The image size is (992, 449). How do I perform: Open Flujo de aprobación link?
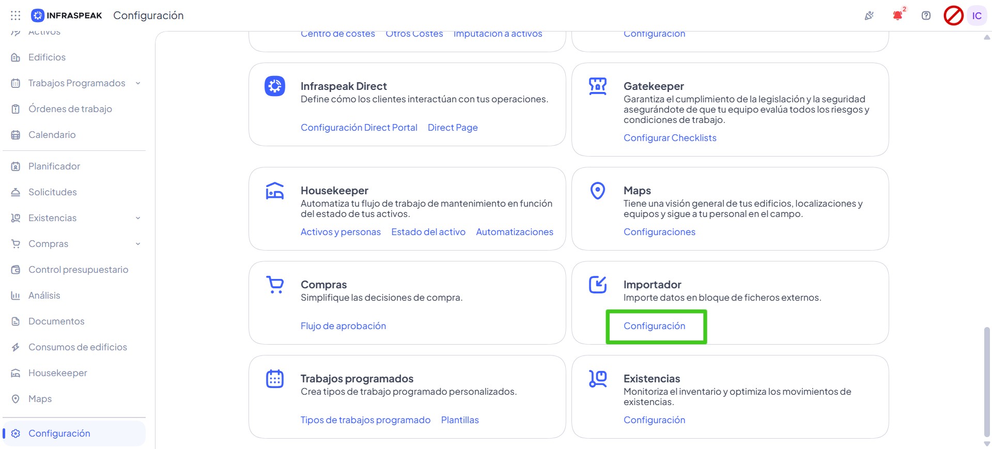click(343, 326)
